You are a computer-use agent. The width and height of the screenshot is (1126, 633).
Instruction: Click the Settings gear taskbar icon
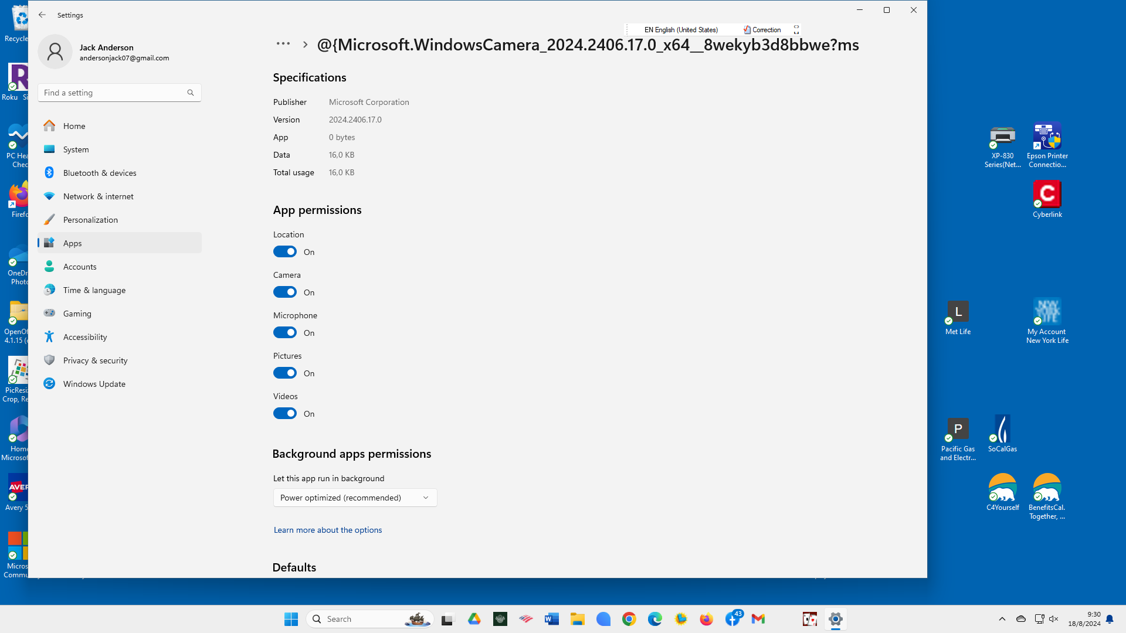pyautogui.click(x=836, y=619)
